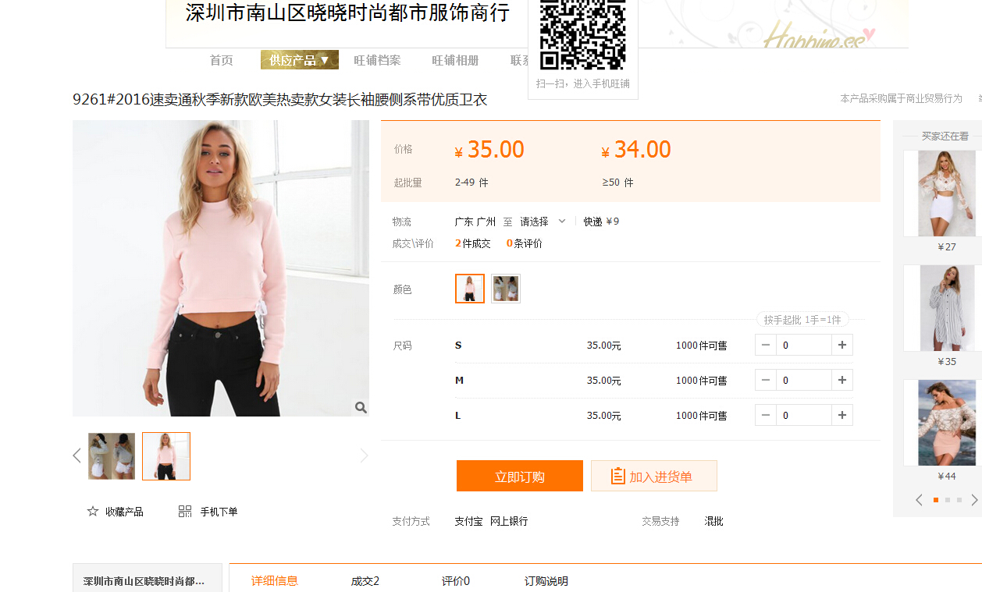Decrease size M quantity with minus button
Screen dimensions: 982x592
click(x=766, y=380)
